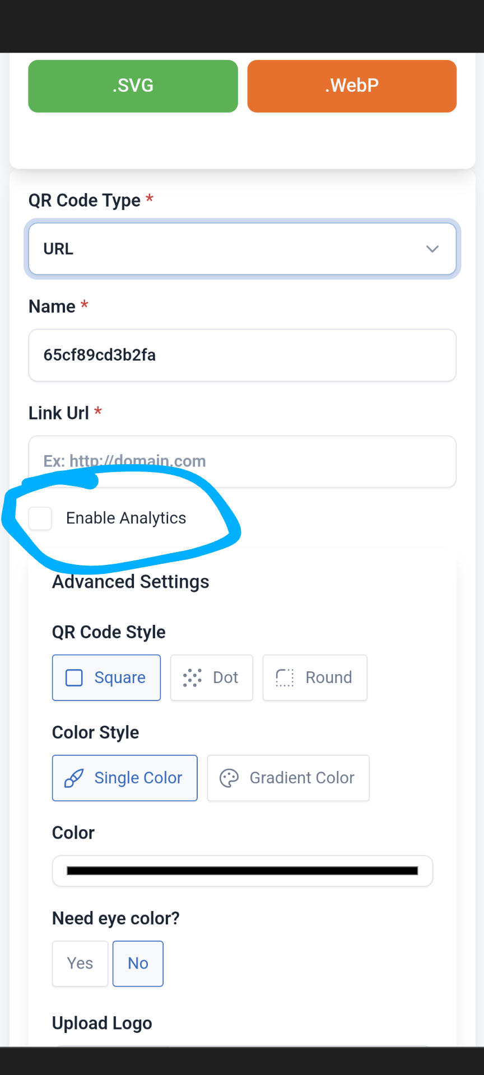Choose the Gradient Color palette icon
This screenshot has width=484, height=1075.
(229, 778)
